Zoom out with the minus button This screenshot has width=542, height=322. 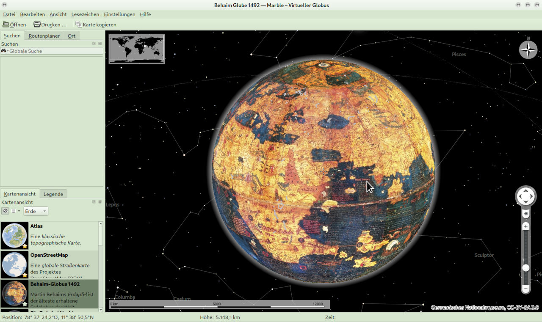tap(525, 289)
